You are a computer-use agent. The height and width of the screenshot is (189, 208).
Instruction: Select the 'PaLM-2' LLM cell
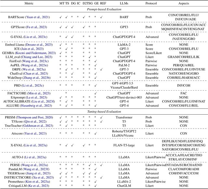[124, 65]
